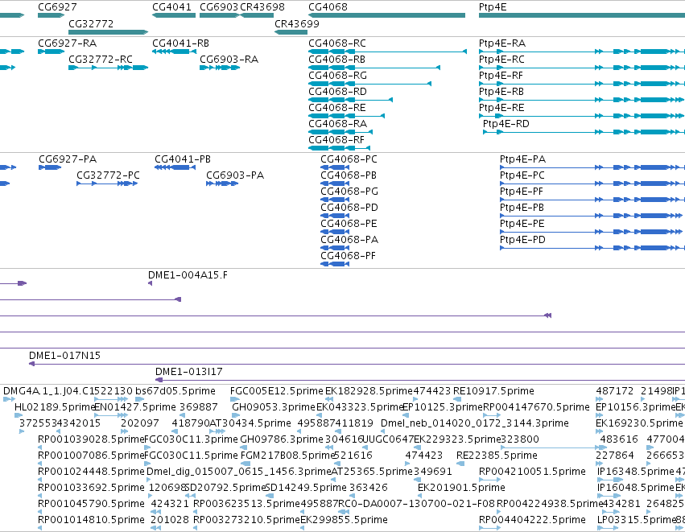685x532 pixels.
Task: Click the teal Ptp4E gene bar
Action: click(582, 16)
